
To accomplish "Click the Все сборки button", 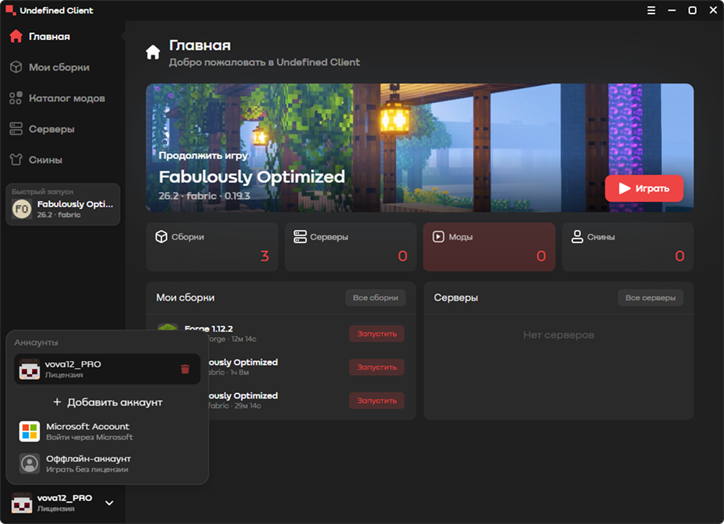I will (376, 298).
